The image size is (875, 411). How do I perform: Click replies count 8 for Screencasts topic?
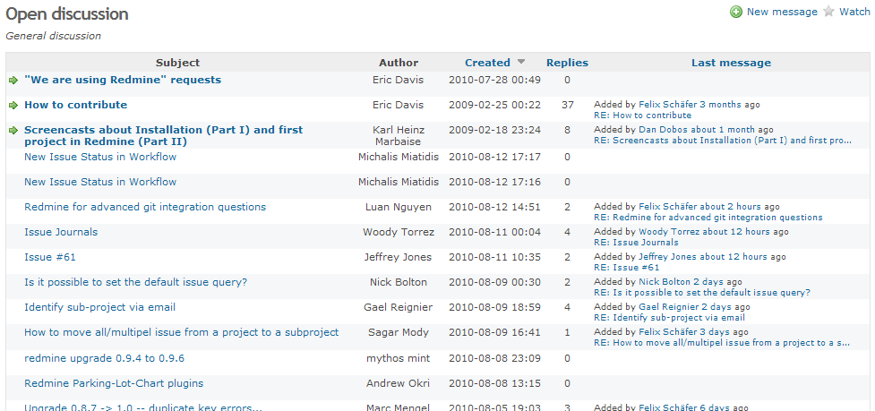pyautogui.click(x=567, y=130)
